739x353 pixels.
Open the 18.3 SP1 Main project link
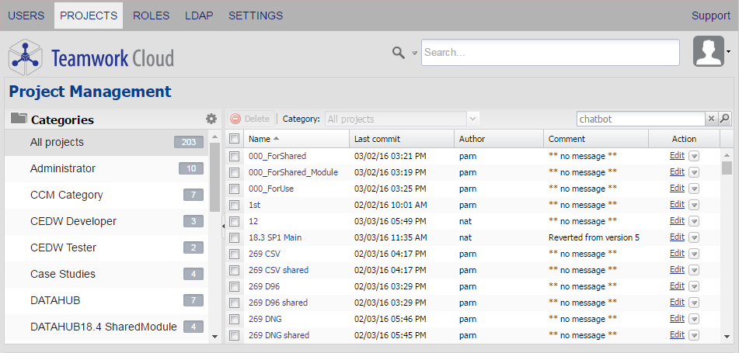tap(275, 237)
